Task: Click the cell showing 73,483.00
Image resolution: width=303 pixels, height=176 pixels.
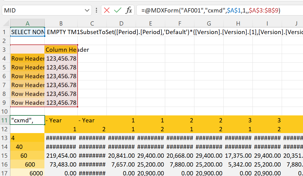Action: point(61,164)
